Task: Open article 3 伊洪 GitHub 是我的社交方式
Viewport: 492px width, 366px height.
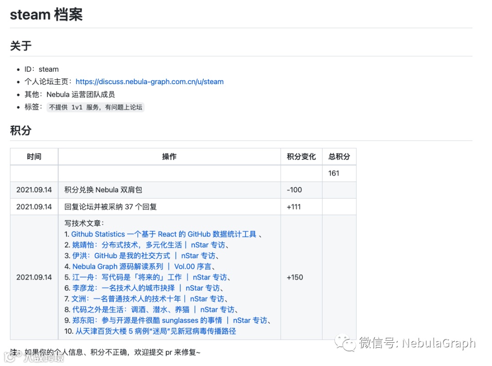Action: pyautogui.click(x=143, y=256)
